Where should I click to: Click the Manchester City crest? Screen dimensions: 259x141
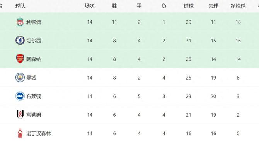(x=20, y=78)
